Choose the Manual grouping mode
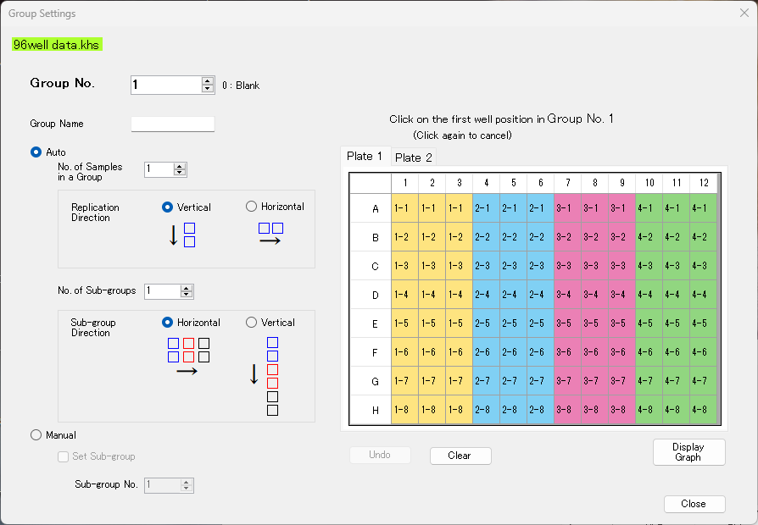758x525 pixels. coord(36,435)
